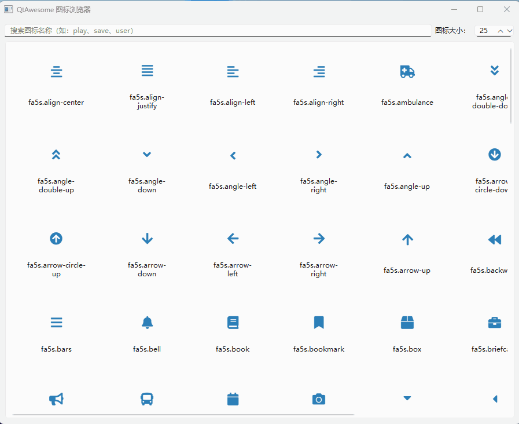The height and width of the screenshot is (424, 519).
Task: Close the QtAwesome icon browser window
Action: coord(507,9)
